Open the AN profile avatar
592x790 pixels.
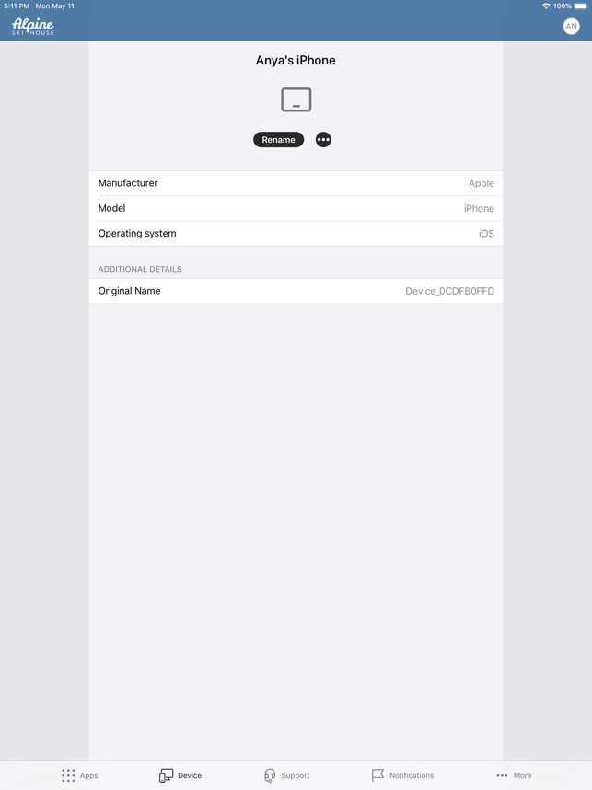(x=571, y=26)
